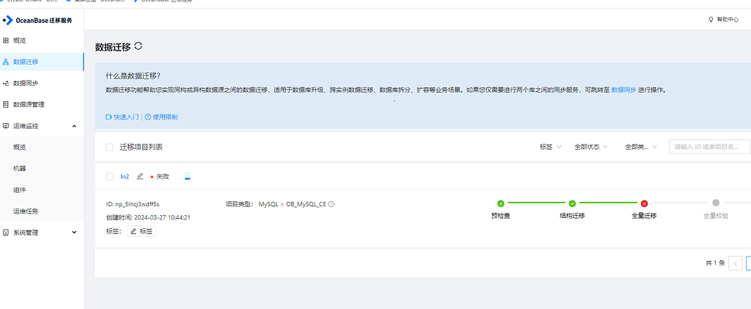Open 概览 under 运维监控
Viewport: 751px width, 309px height.
click(20, 147)
